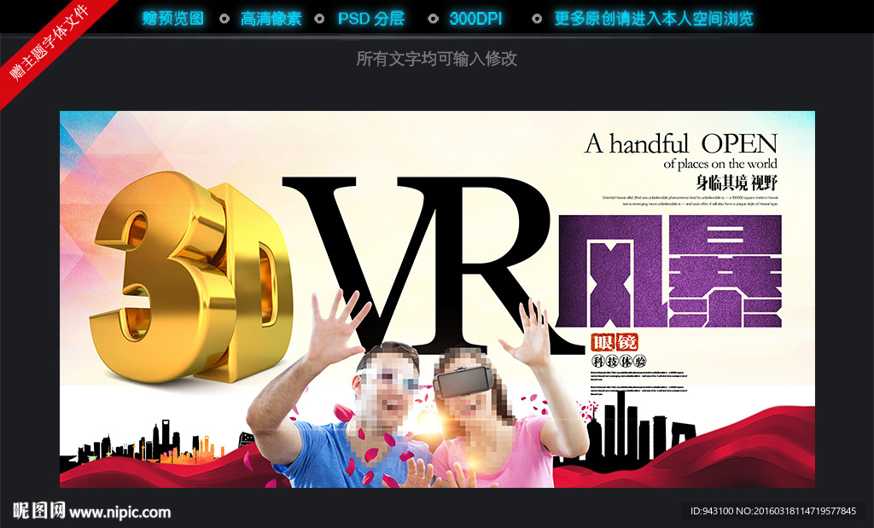Click the A handful OPEN heading
The image size is (874, 528).
click(x=680, y=143)
